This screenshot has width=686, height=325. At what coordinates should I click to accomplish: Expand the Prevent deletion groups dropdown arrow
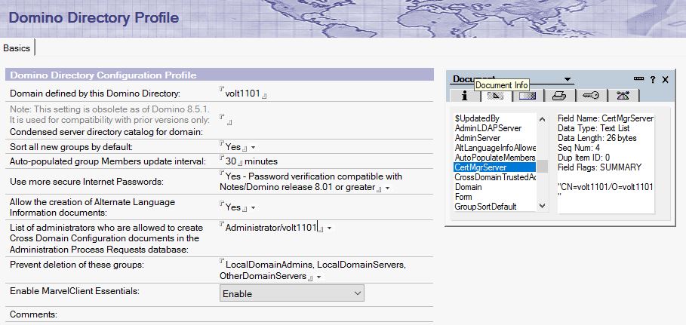coord(320,277)
